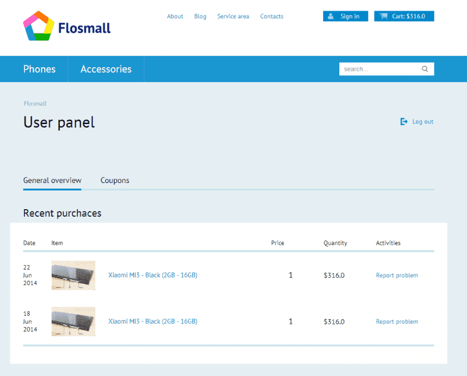Open the 18 Jun 2014 product thumbnail
The width and height of the screenshot is (467, 376).
73,321
